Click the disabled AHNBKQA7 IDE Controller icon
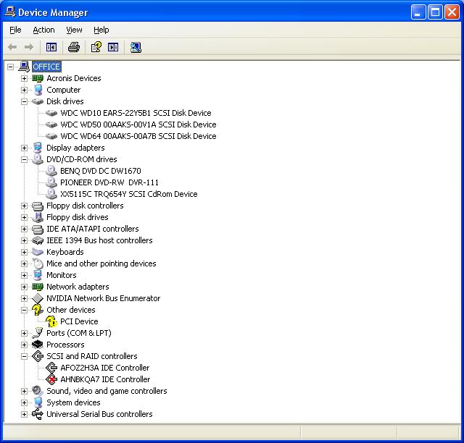The height and width of the screenshot is (443, 464). pyautogui.click(x=51, y=379)
